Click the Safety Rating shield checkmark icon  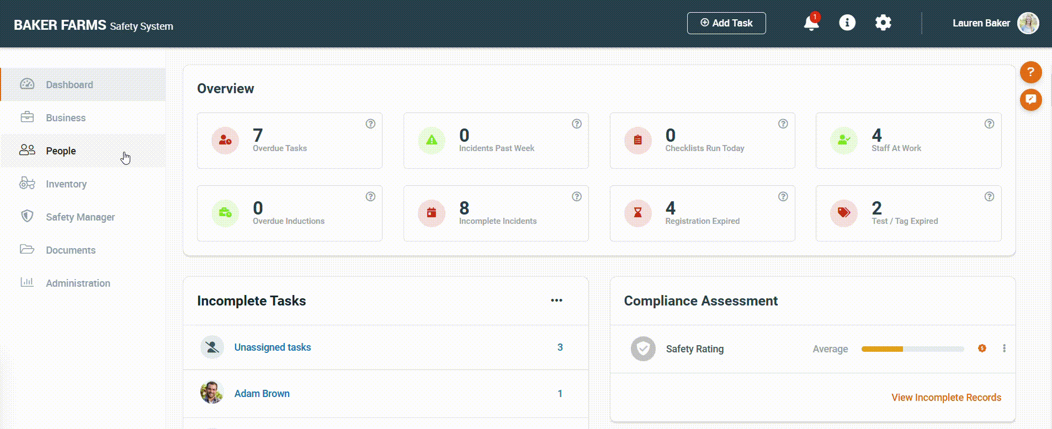point(643,348)
